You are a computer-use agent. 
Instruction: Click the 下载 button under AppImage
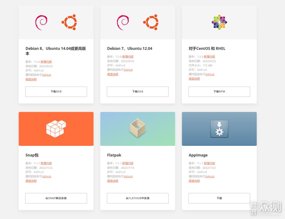pos(219,198)
